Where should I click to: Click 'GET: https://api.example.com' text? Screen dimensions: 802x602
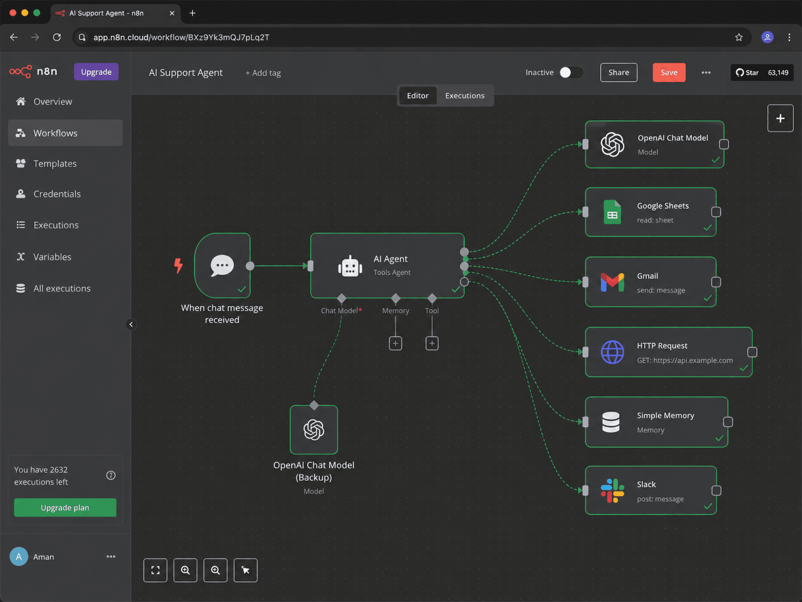[x=685, y=360]
